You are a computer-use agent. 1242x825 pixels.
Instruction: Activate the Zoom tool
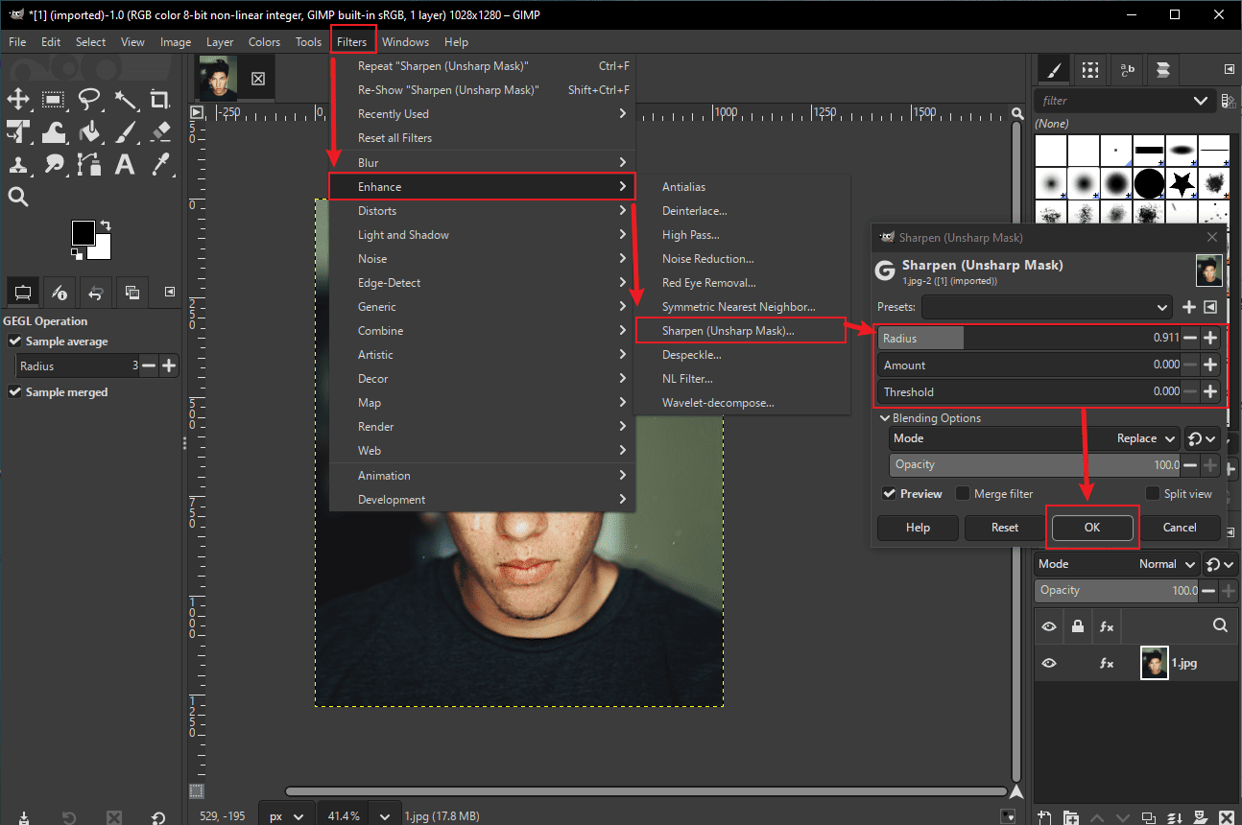(17, 197)
